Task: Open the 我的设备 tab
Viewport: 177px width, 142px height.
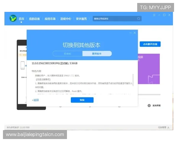Action: [35, 19]
